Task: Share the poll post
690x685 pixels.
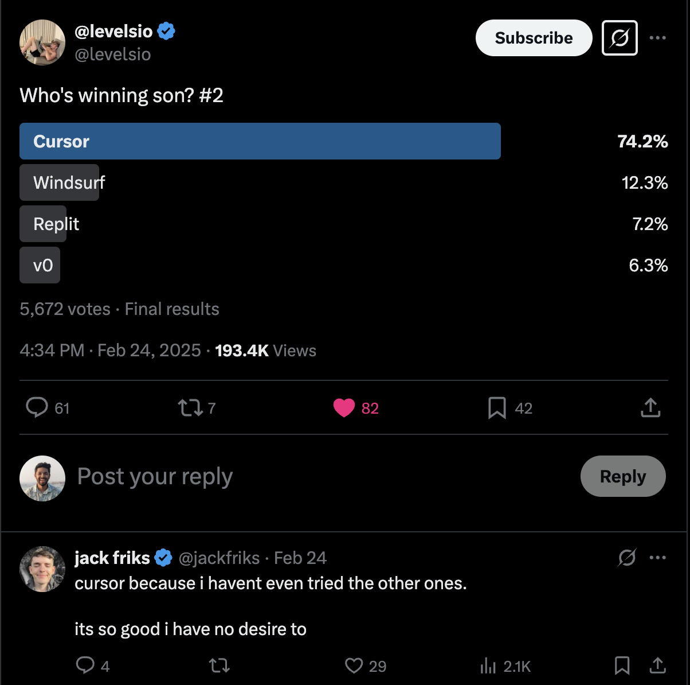Action: coord(650,408)
